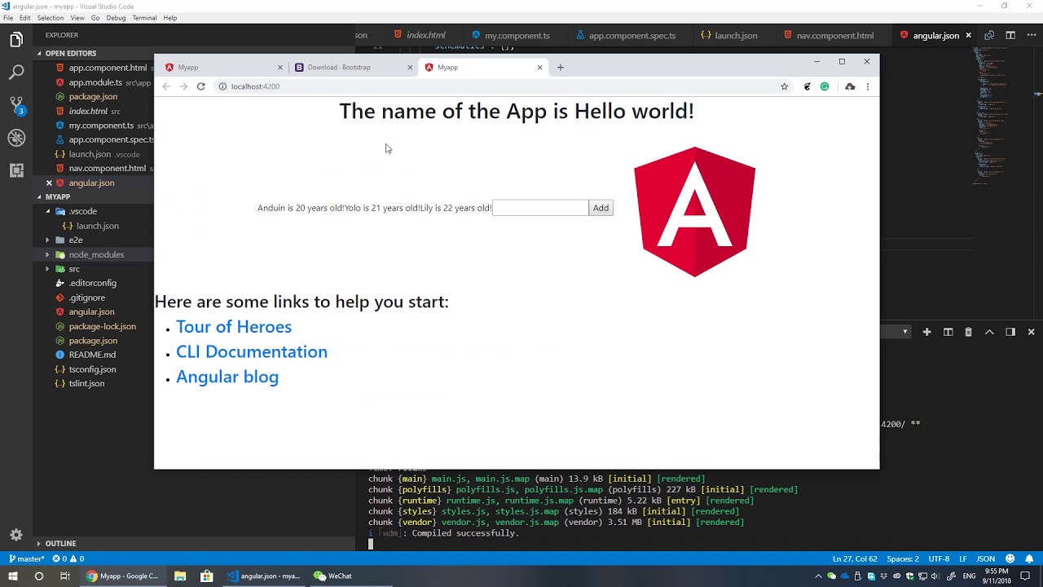
Task: Click the compare changes icon in editor title
Action: pyautogui.click(x=989, y=35)
